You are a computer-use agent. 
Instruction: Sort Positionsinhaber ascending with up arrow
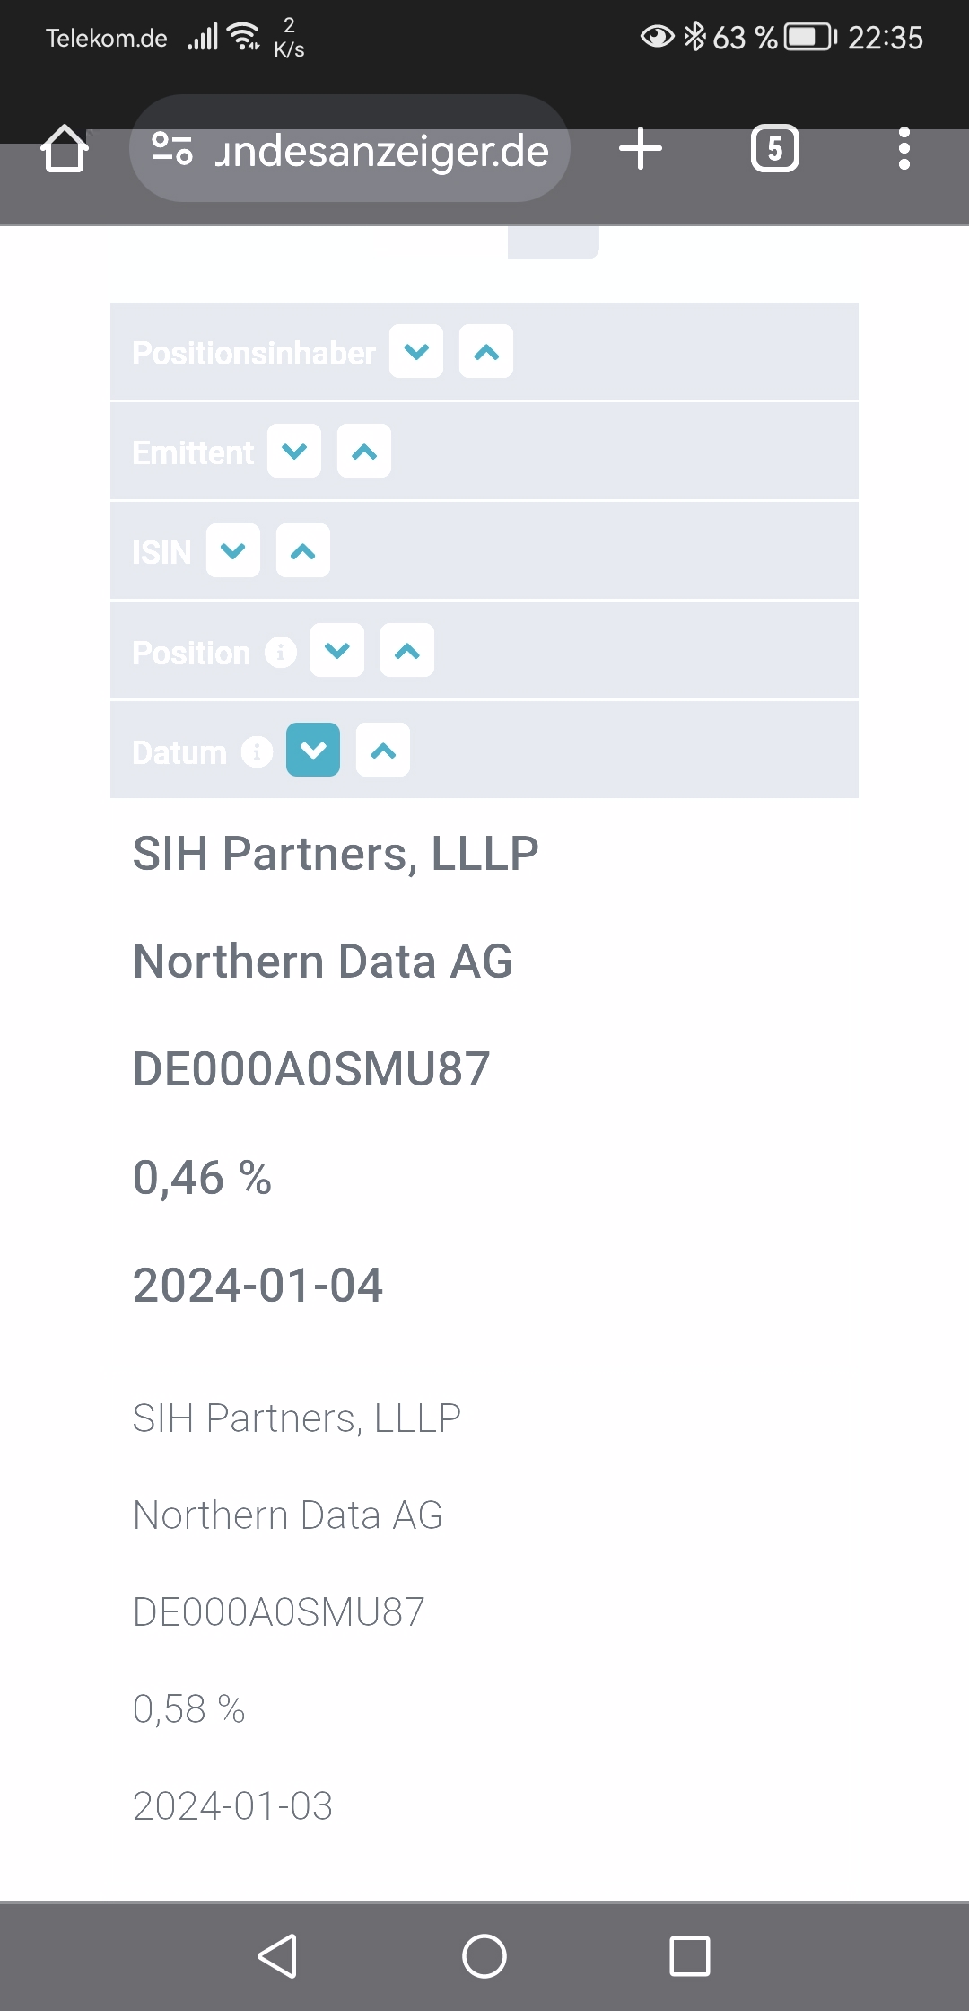[486, 352]
